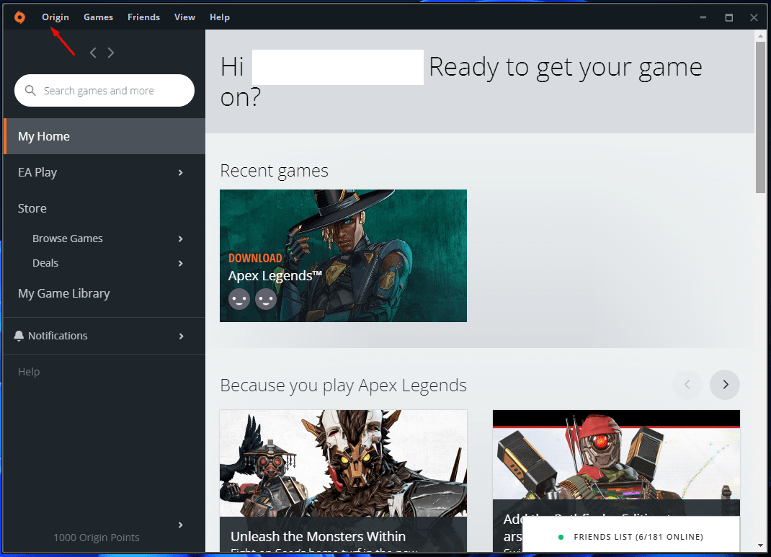Go back using the left navigation arrow
The image size is (771, 557).
coord(93,53)
